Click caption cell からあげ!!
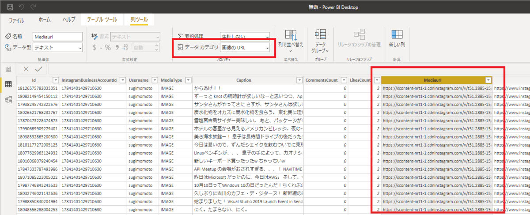 tap(247, 88)
